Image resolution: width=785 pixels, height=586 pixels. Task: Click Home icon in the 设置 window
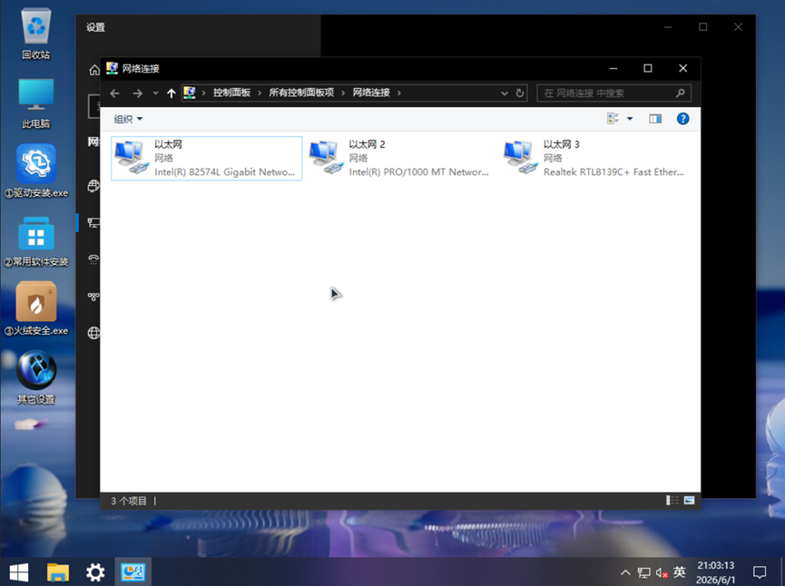click(x=93, y=70)
